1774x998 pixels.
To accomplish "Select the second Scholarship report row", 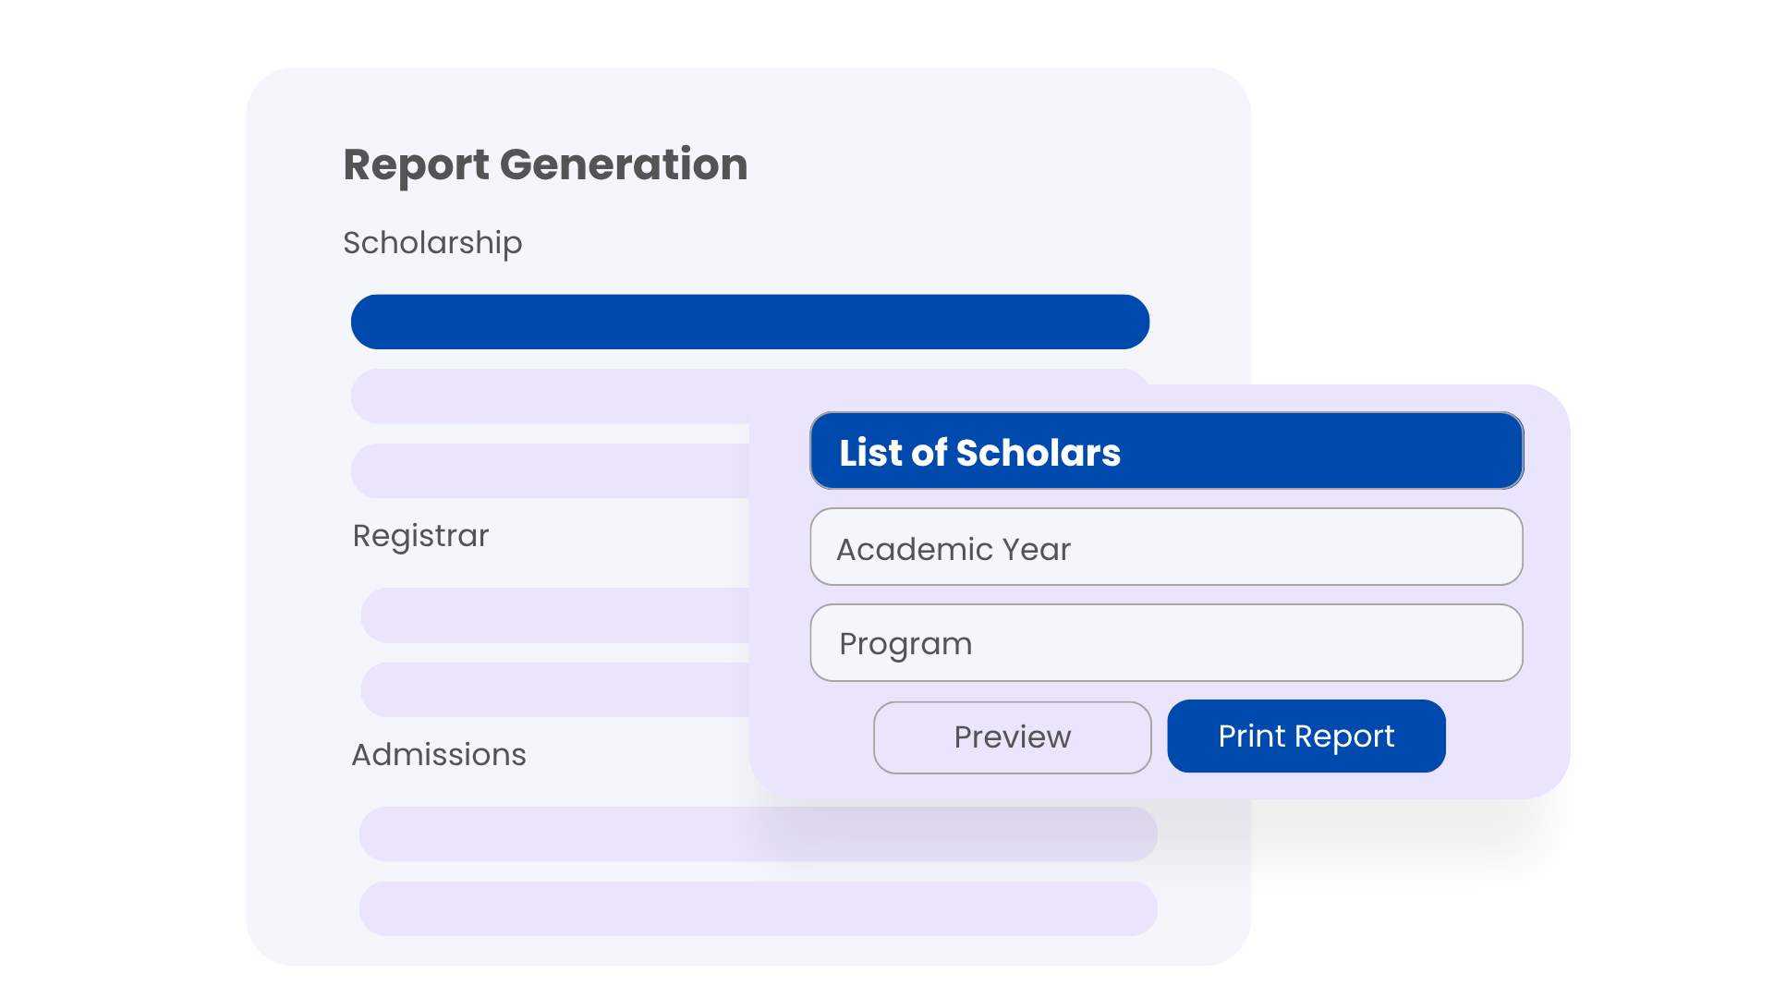I will (x=550, y=396).
